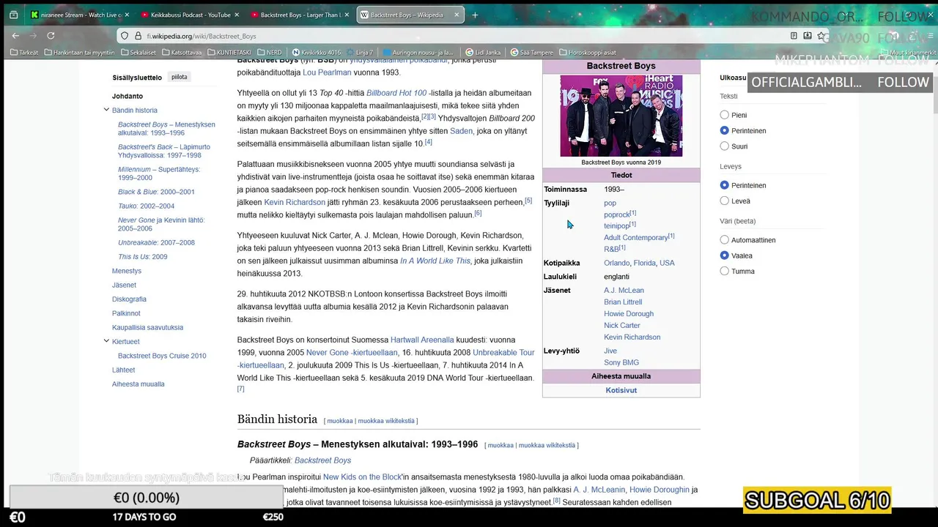938x527 pixels.
Task: Select Automaattinen color option
Action: pyautogui.click(x=724, y=240)
